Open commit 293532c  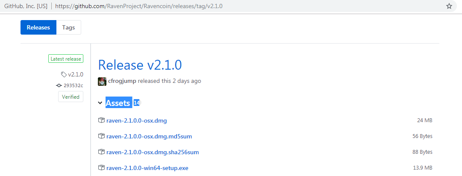[74, 85]
